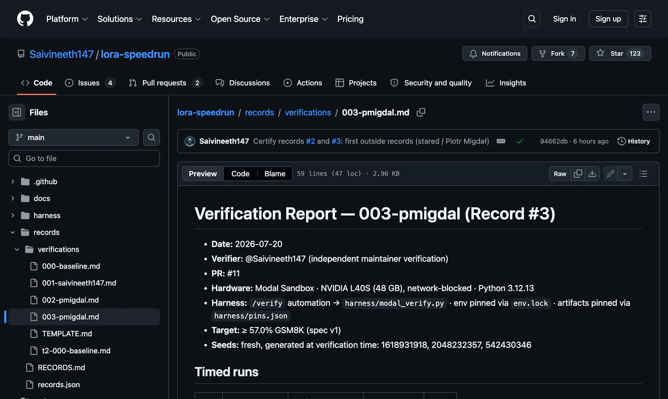Image resolution: width=668 pixels, height=399 pixels.
Task: Collapse the records folder
Action: (13, 232)
